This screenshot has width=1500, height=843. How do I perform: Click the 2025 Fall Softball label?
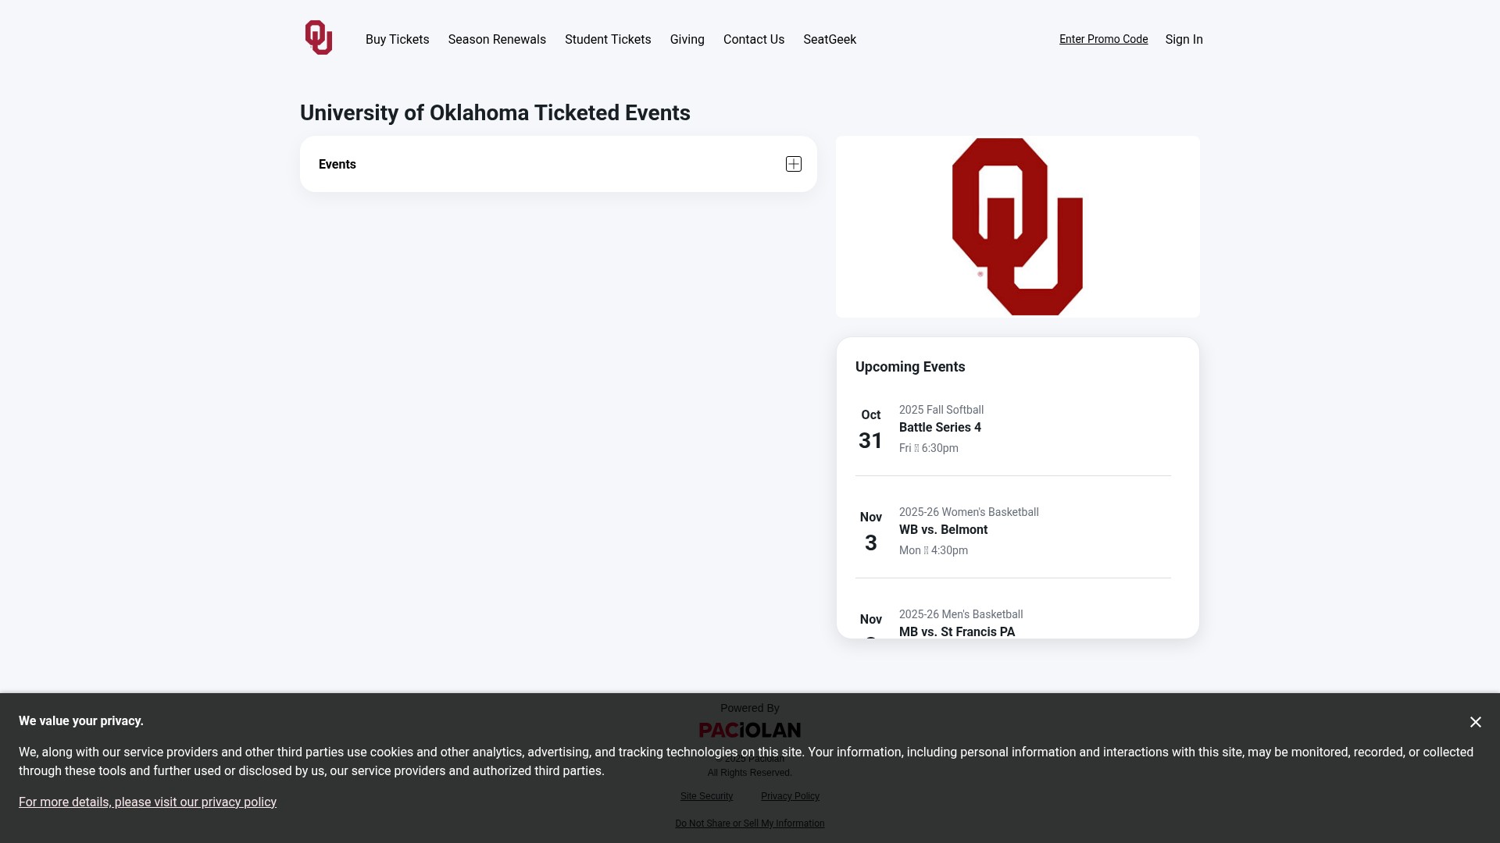tap(941, 410)
